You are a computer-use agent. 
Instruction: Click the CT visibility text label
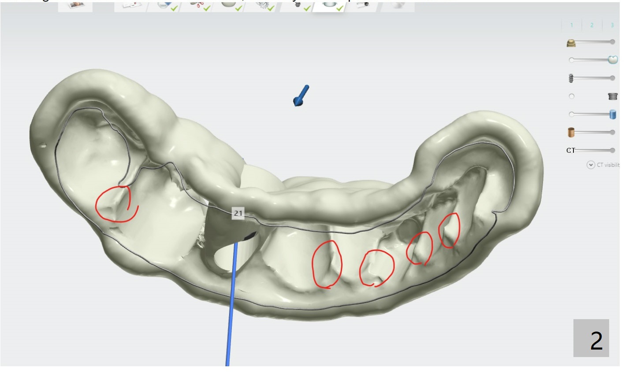[608, 165]
